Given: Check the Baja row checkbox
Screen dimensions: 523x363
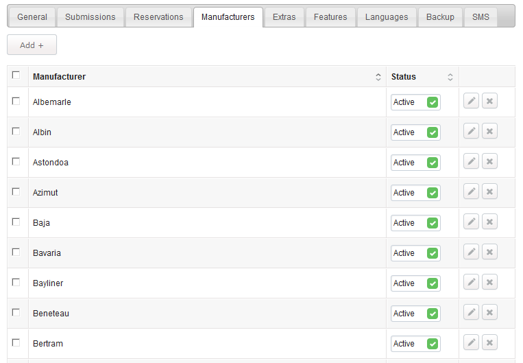Looking at the screenshot, I should pyautogui.click(x=16, y=222).
